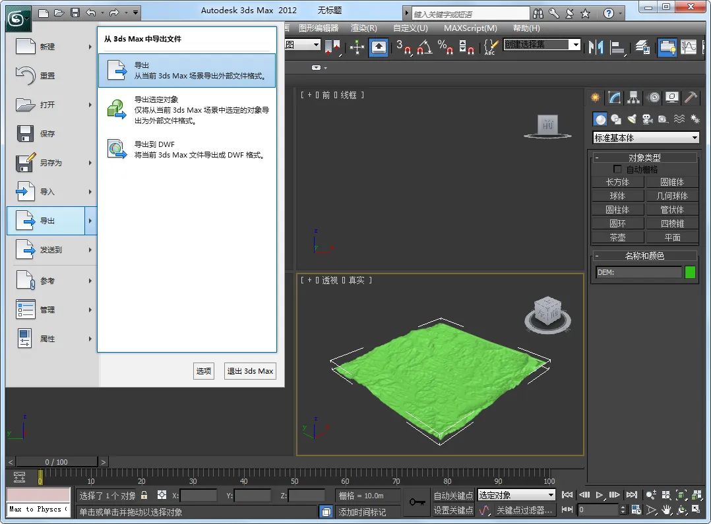Viewport: 711px width, 524px height.
Task: Open the 创建选择集 named selection dropdown
Action: [x=576, y=44]
